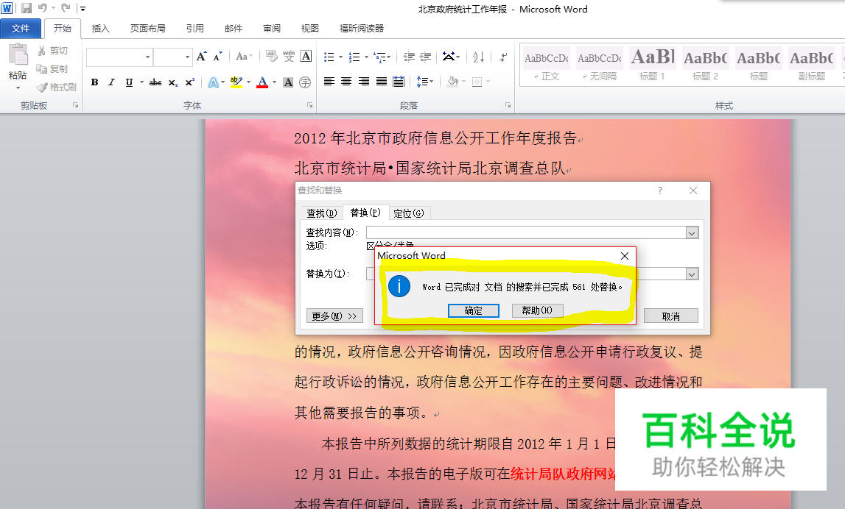Viewport: 845px width, 509px height.
Task: Open the Line Spacing dropdown
Action: coord(424,82)
